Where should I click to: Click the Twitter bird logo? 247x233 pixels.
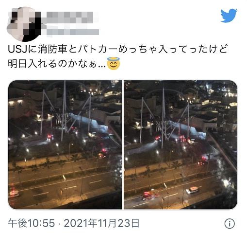coord(229,16)
